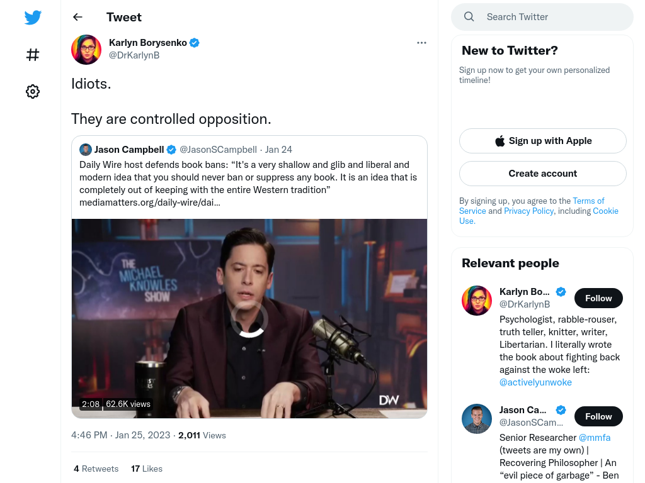Click the Twitter bird logo
The height and width of the screenshot is (483, 645).
tap(33, 17)
